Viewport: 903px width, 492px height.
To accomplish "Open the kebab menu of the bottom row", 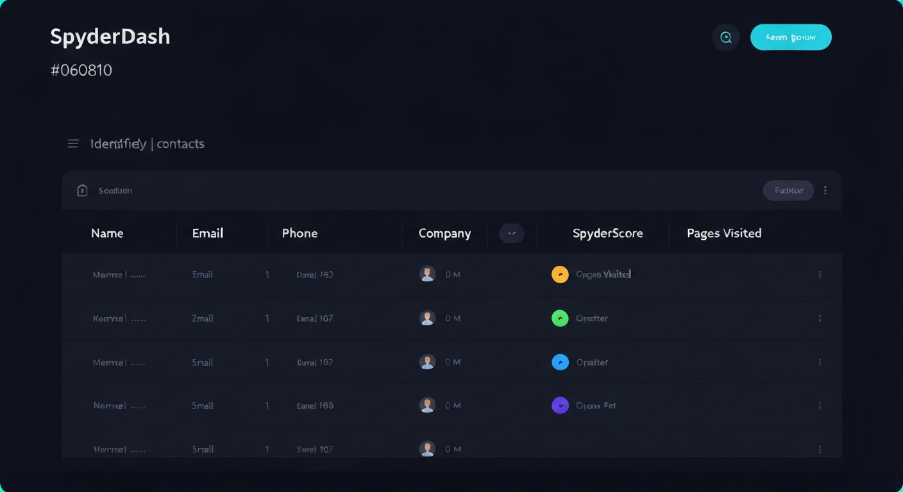I will coord(820,449).
